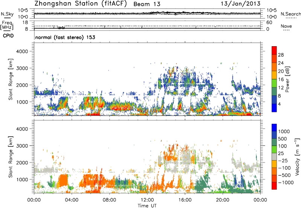
Task: Click the 'Time UT' axis label
Action: click(147, 206)
